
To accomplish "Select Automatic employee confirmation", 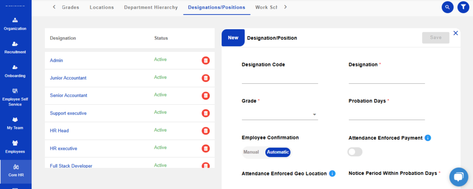I will click(278, 152).
